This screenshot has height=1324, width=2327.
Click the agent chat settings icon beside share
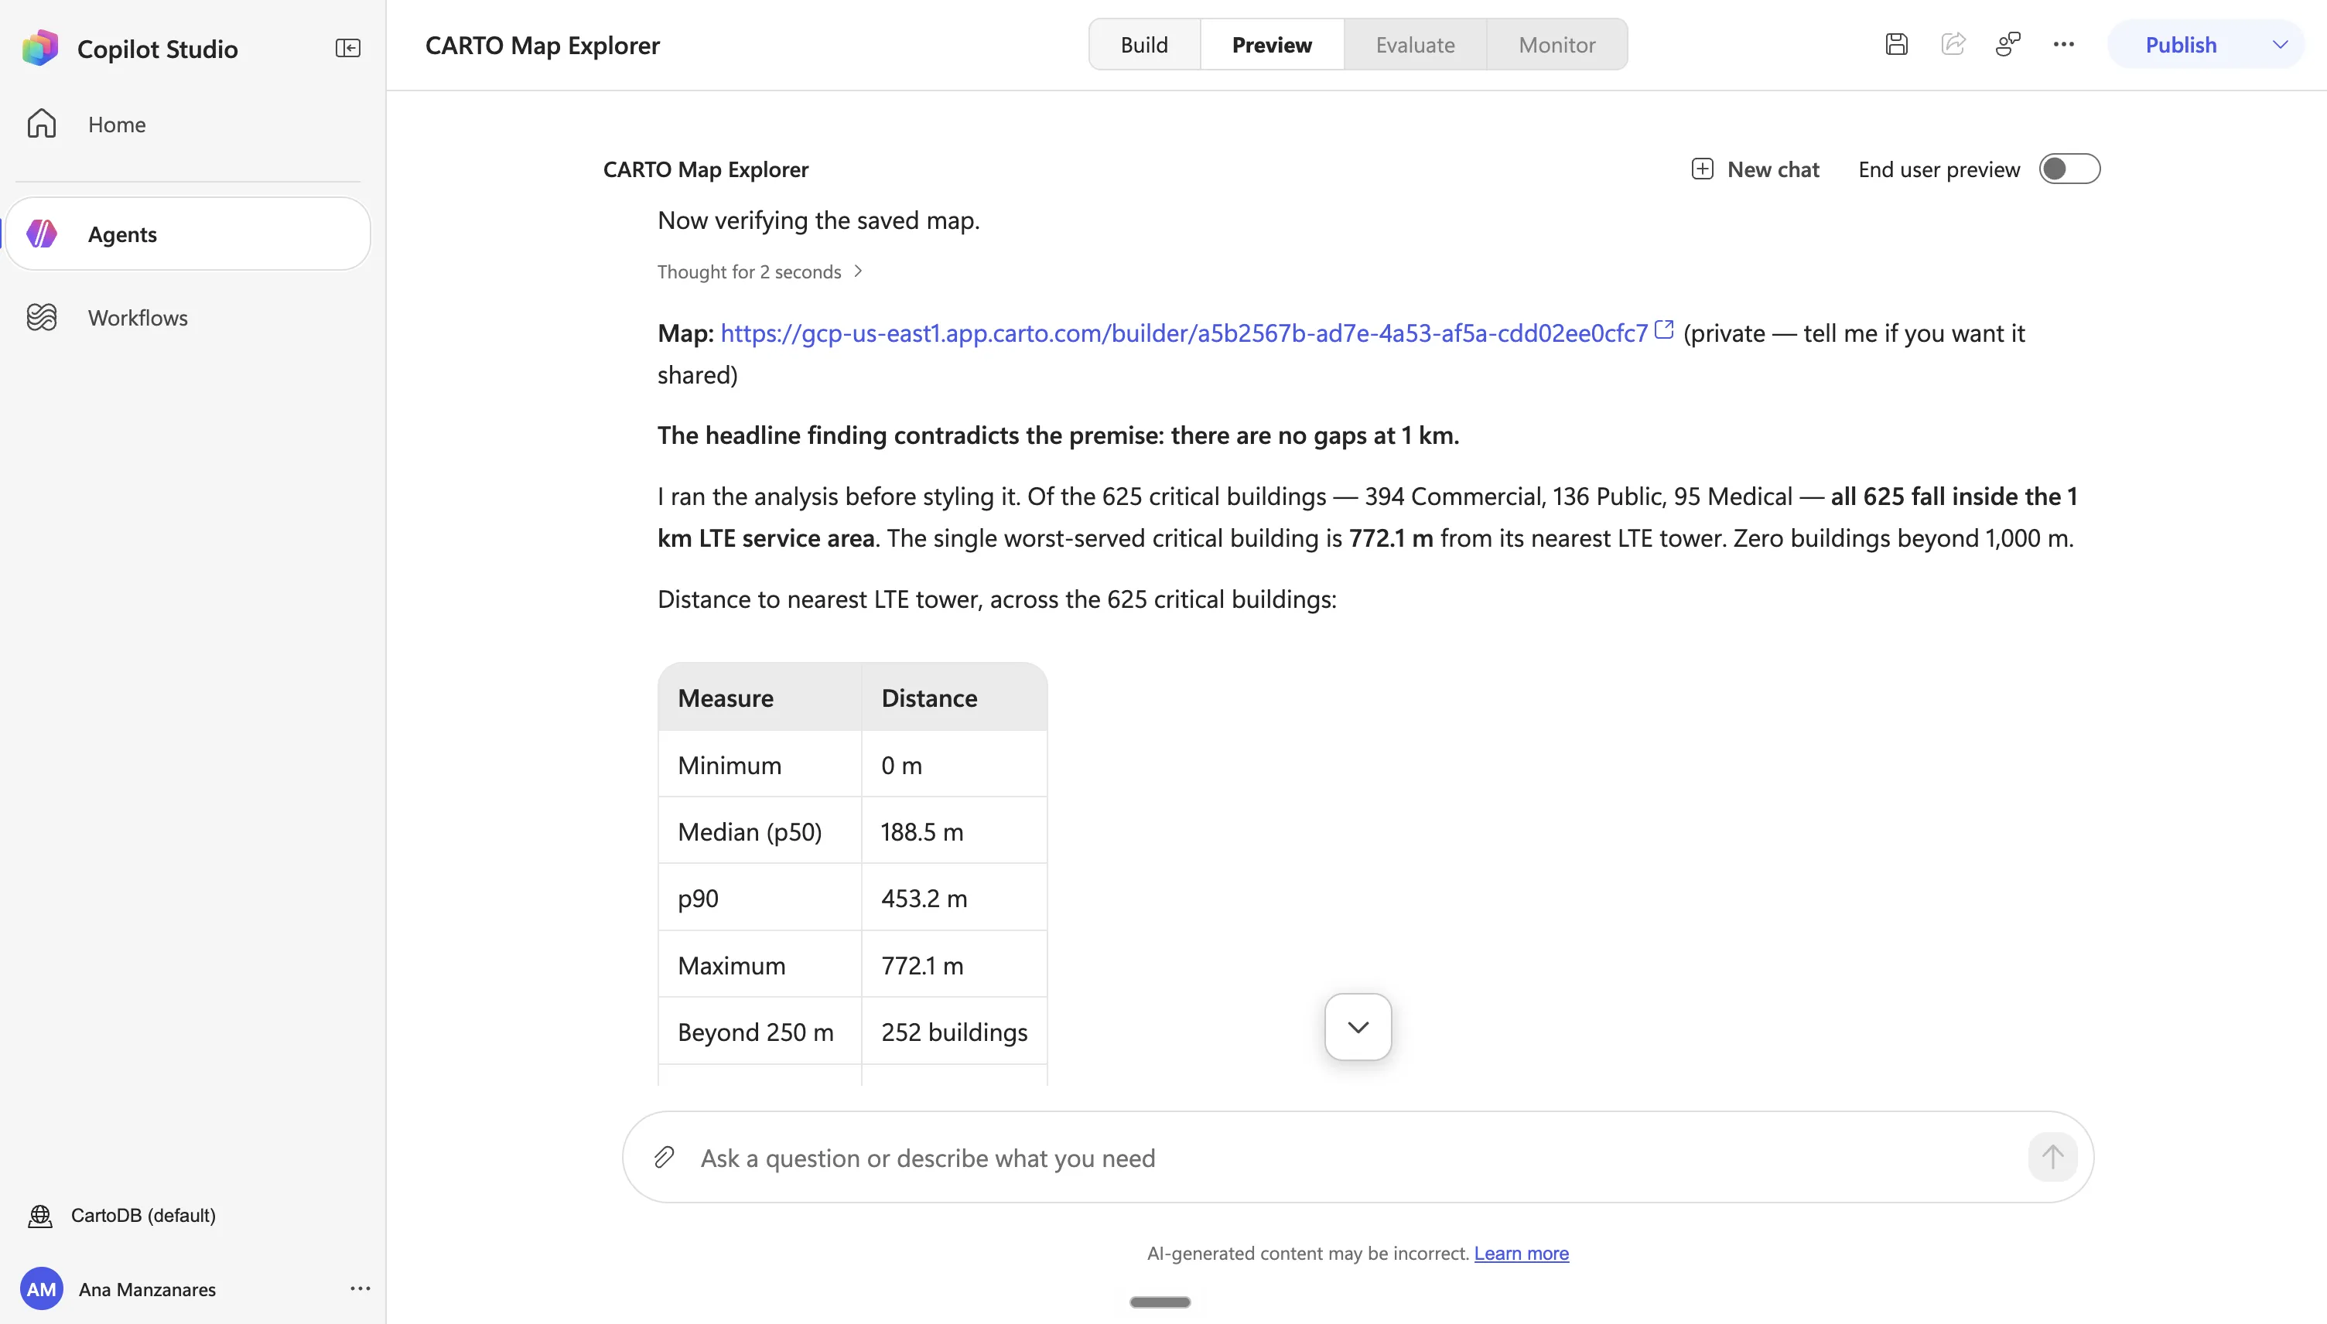(2008, 45)
